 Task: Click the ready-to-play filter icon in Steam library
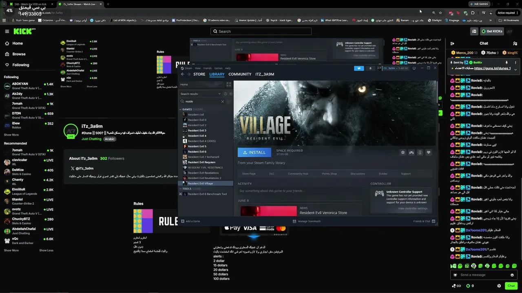point(230,94)
